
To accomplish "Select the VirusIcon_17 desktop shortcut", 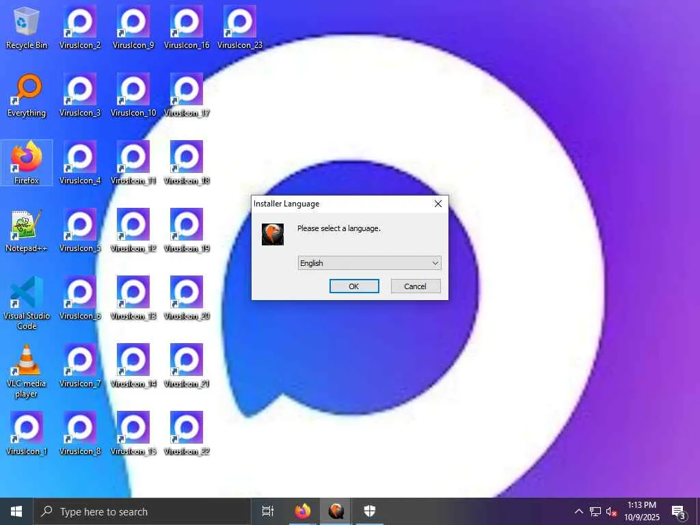I will (x=187, y=96).
